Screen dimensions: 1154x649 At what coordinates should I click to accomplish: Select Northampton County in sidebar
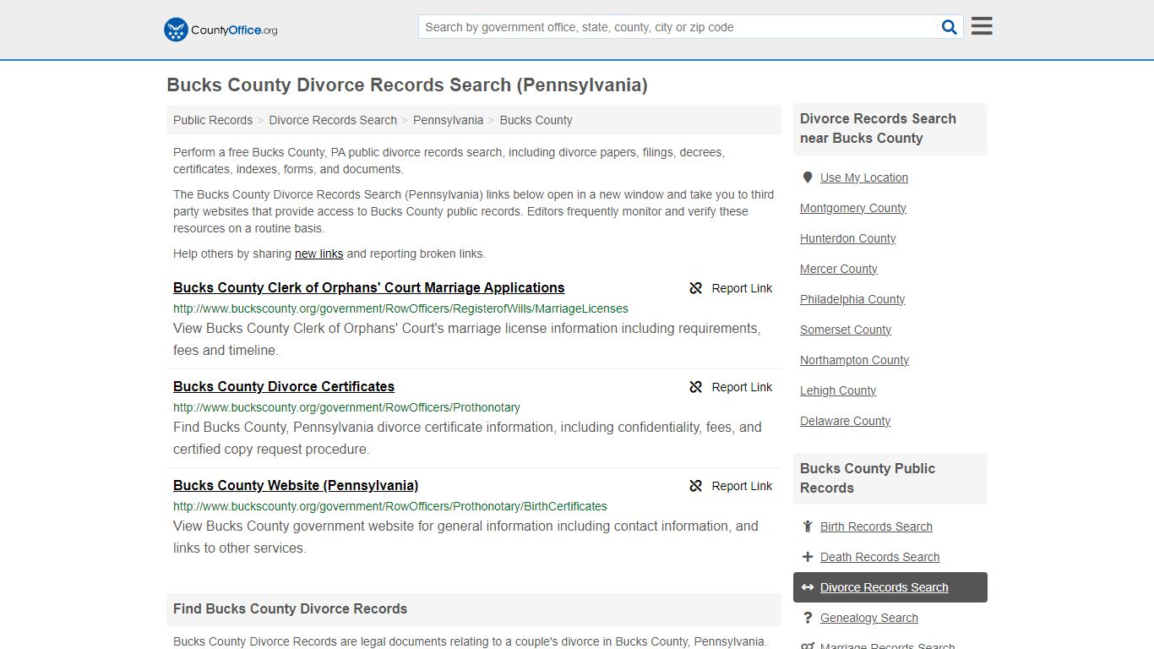[x=855, y=360]
